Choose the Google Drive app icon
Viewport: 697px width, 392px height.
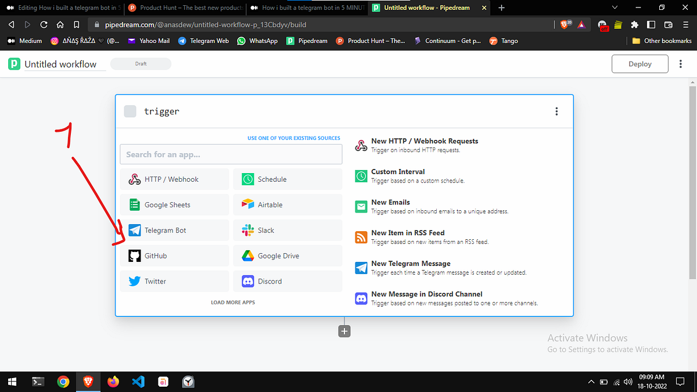[248, 256]
